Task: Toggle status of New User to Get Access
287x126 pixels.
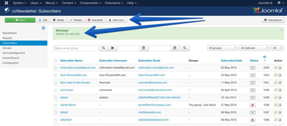Action: 253,83
